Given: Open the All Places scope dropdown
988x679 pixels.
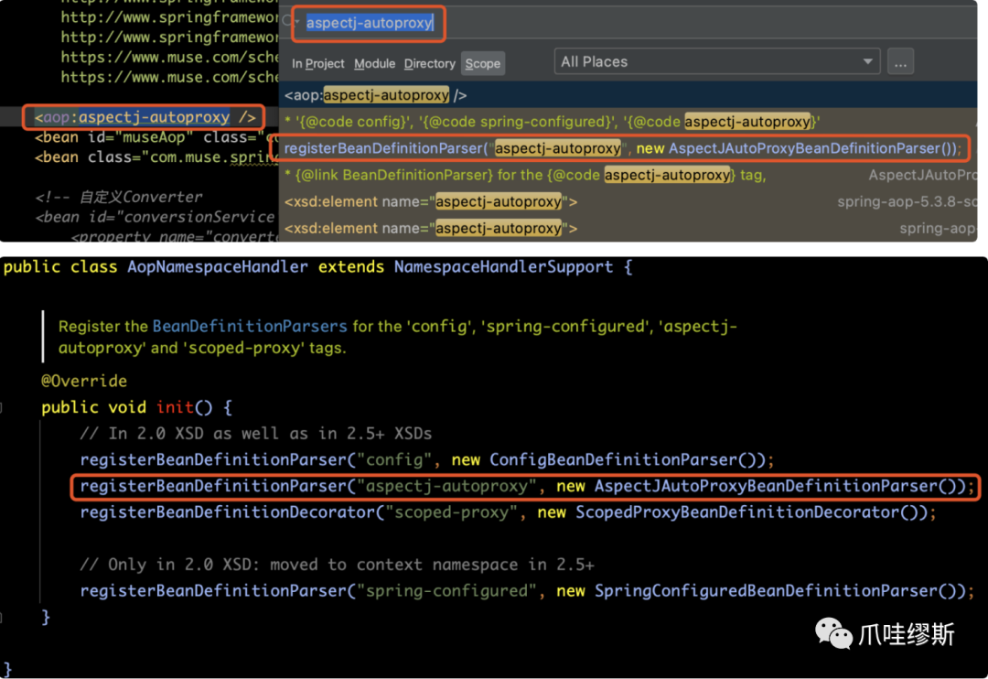Looking at the screenshot, I should click(716, 62).
